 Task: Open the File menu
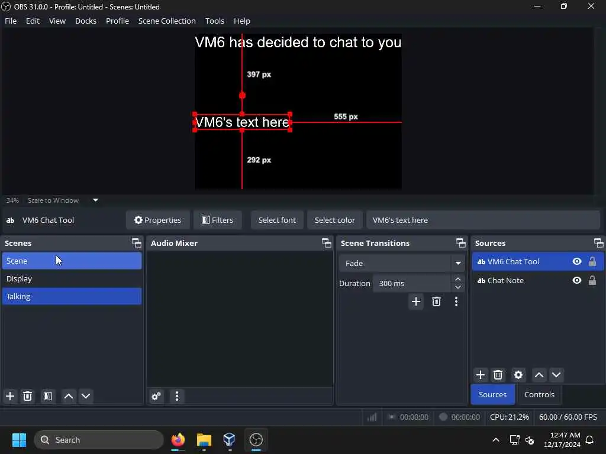coord(11,21)
